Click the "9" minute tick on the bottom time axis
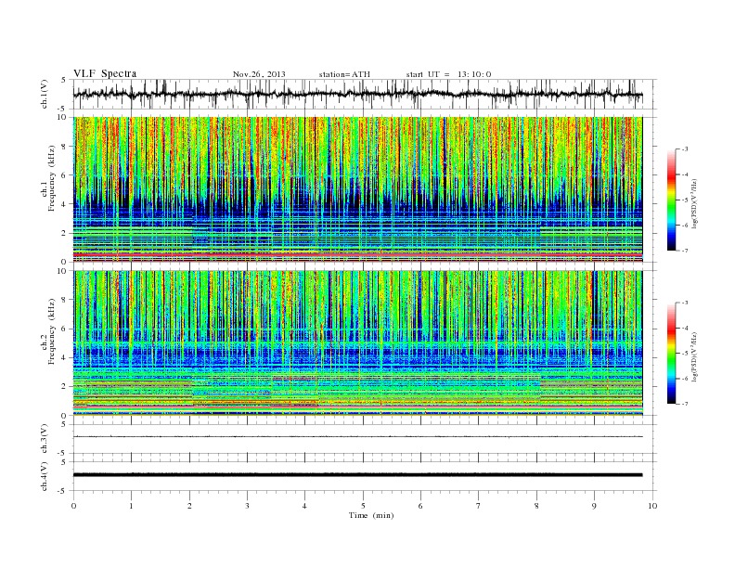Screen dimensions: 735x568 click(x=594, y=506)
